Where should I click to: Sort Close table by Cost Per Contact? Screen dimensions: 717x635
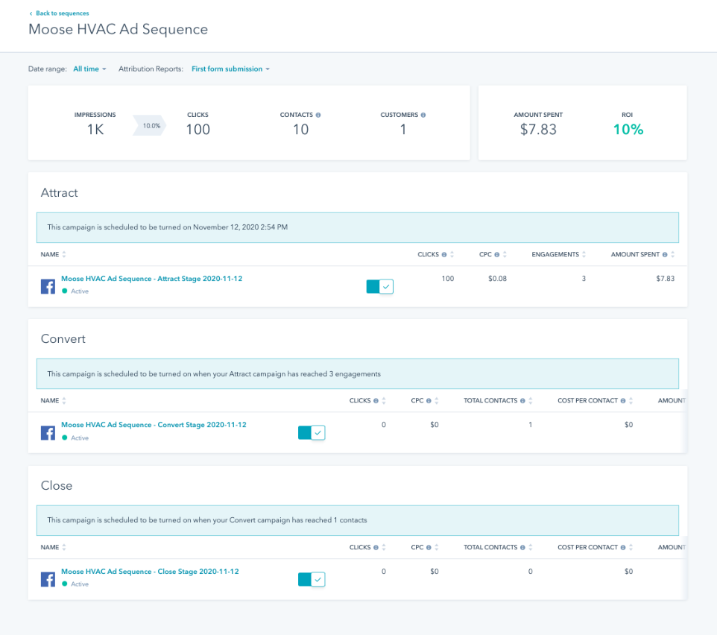[631, 548]
